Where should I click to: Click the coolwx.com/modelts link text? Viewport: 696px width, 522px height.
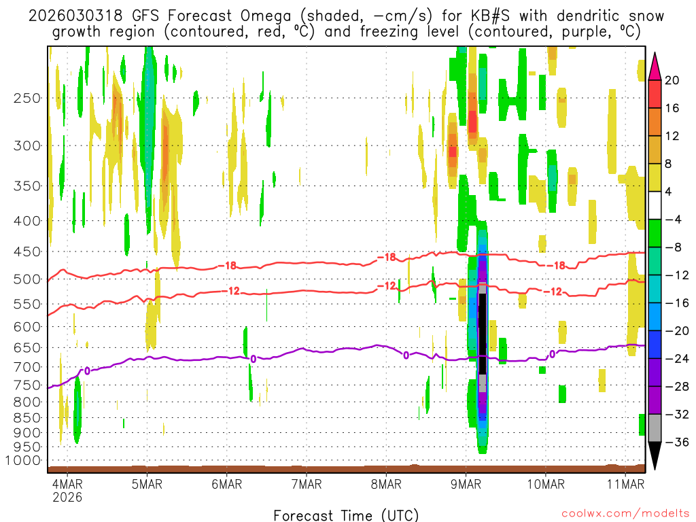tap(625, 514)
